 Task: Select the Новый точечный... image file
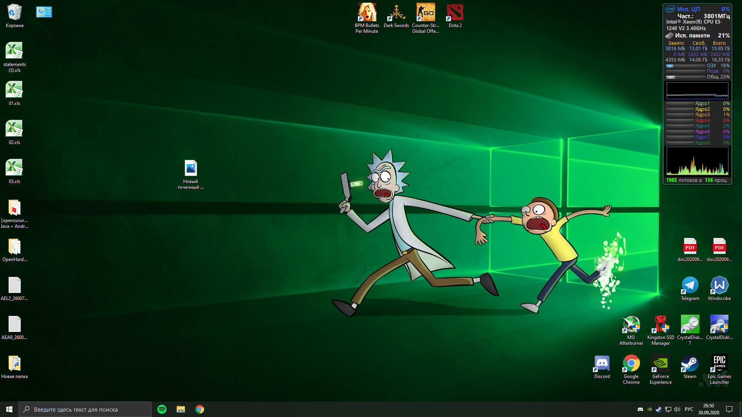click(191, 175)
